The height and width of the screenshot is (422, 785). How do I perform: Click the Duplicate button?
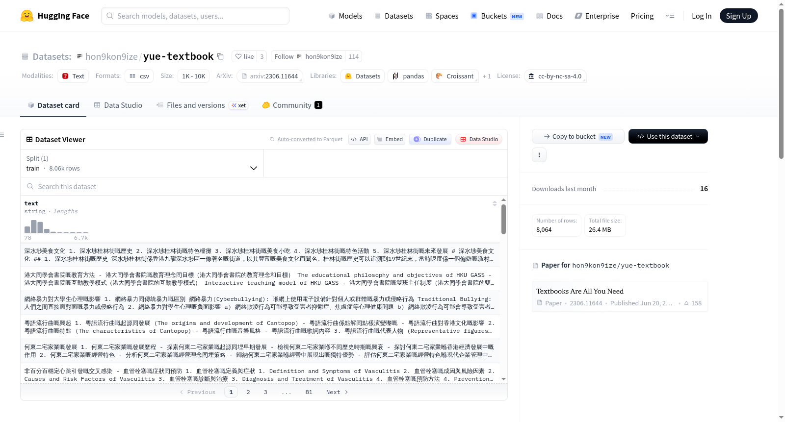coord(430,139)
